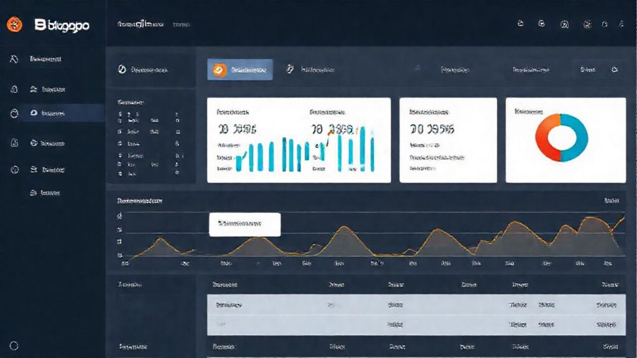Select the first light-gray row in the table

[x=416, y=305]
